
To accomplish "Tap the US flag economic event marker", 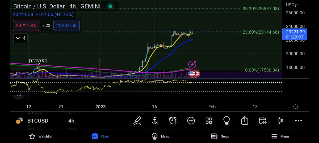I will (x=192, y=74).
